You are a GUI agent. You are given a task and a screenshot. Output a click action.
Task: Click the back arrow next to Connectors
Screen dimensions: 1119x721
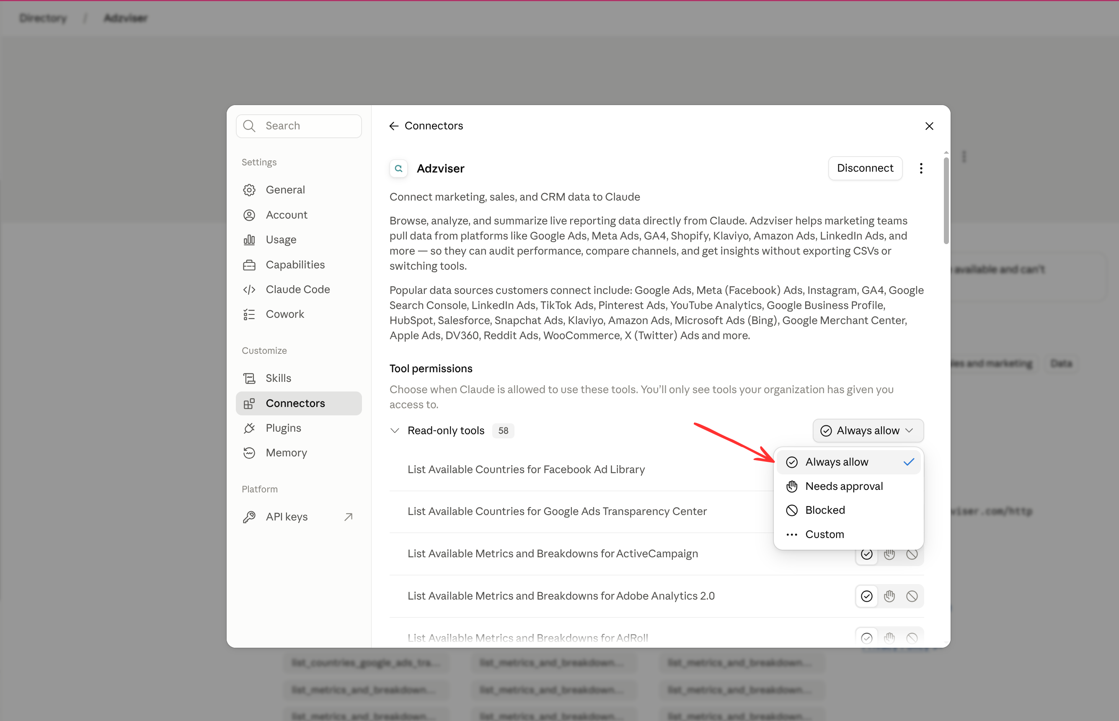pyautogui.click(x=394, y=126)
